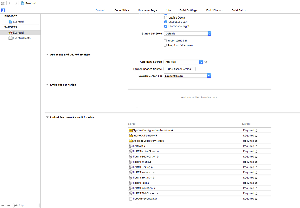Viewport: 300px width, 208px height.
Task: Click the libRCTWebSocket.a library icon
Action: (x=130, y=194)
